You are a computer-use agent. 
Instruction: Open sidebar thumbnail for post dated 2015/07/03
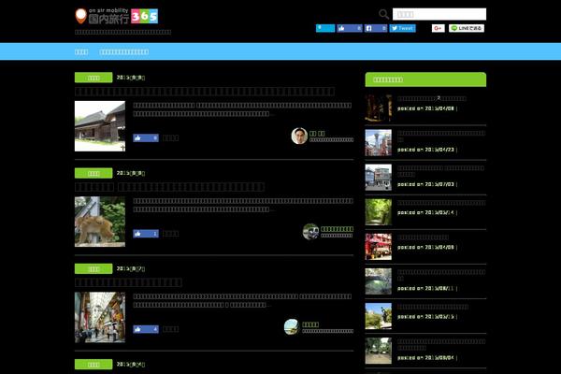378,178
